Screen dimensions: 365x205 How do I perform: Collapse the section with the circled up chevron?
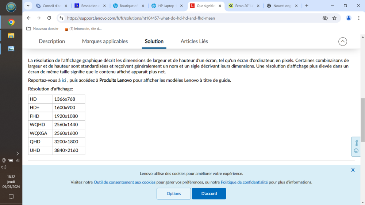pyautogui.click(x=342, y=42)
